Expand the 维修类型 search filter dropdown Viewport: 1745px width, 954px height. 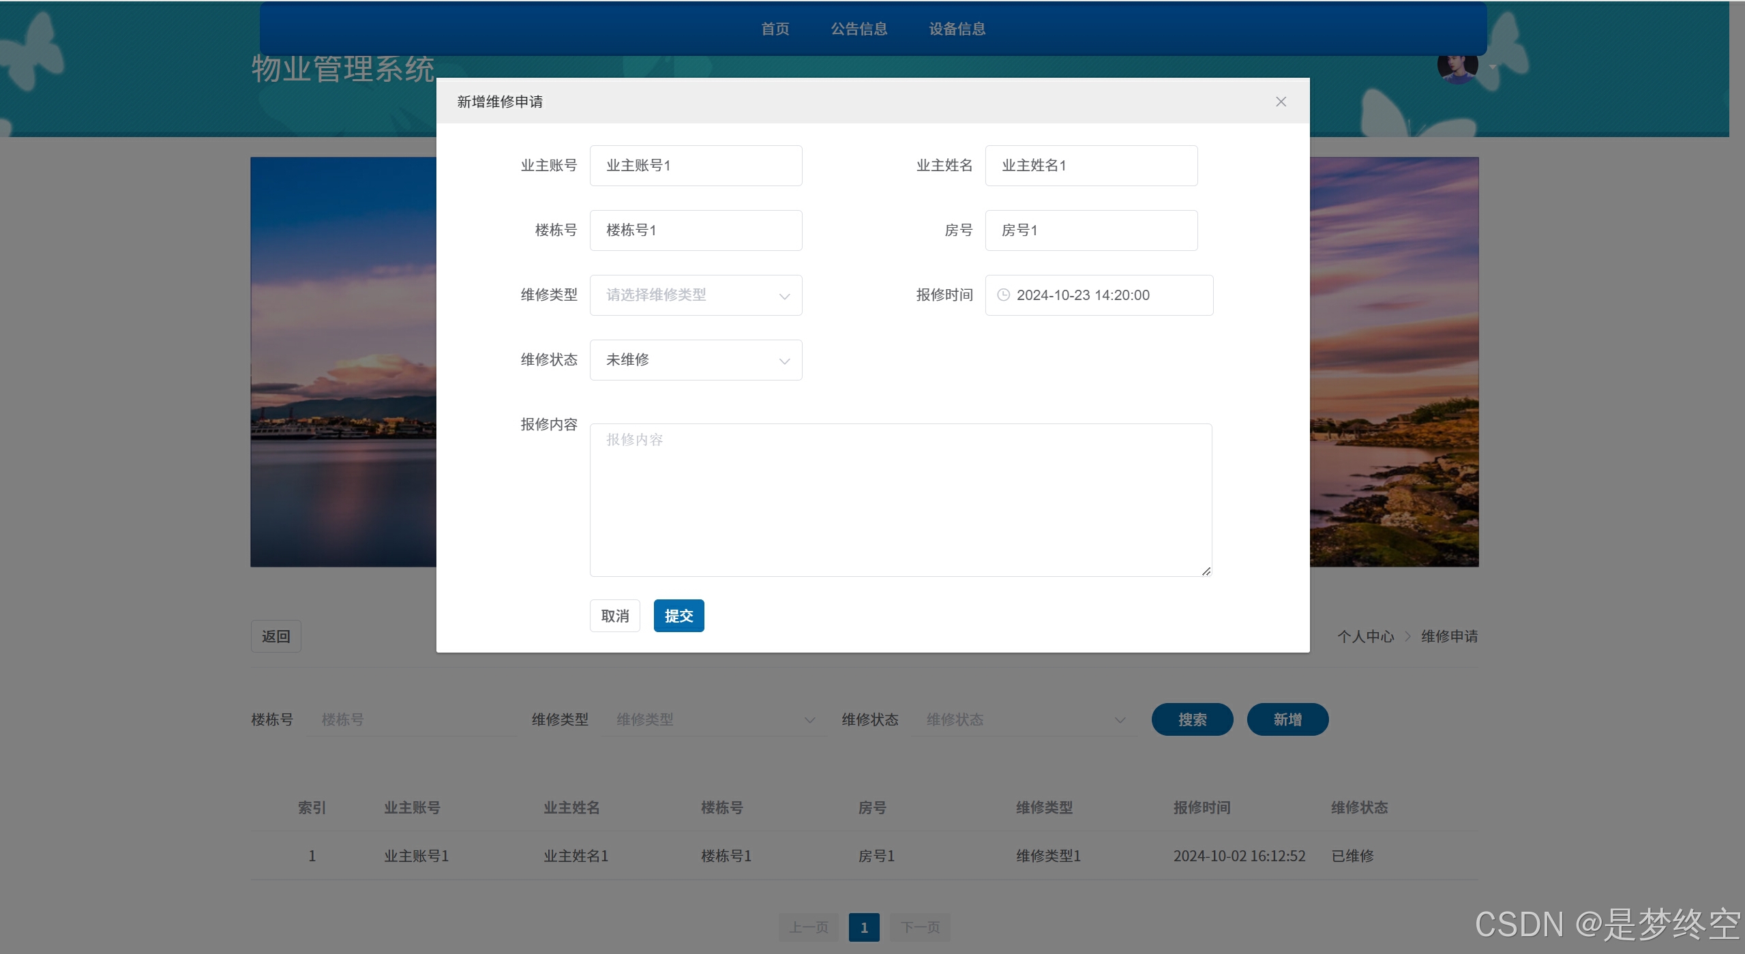(x=713, y=719)
